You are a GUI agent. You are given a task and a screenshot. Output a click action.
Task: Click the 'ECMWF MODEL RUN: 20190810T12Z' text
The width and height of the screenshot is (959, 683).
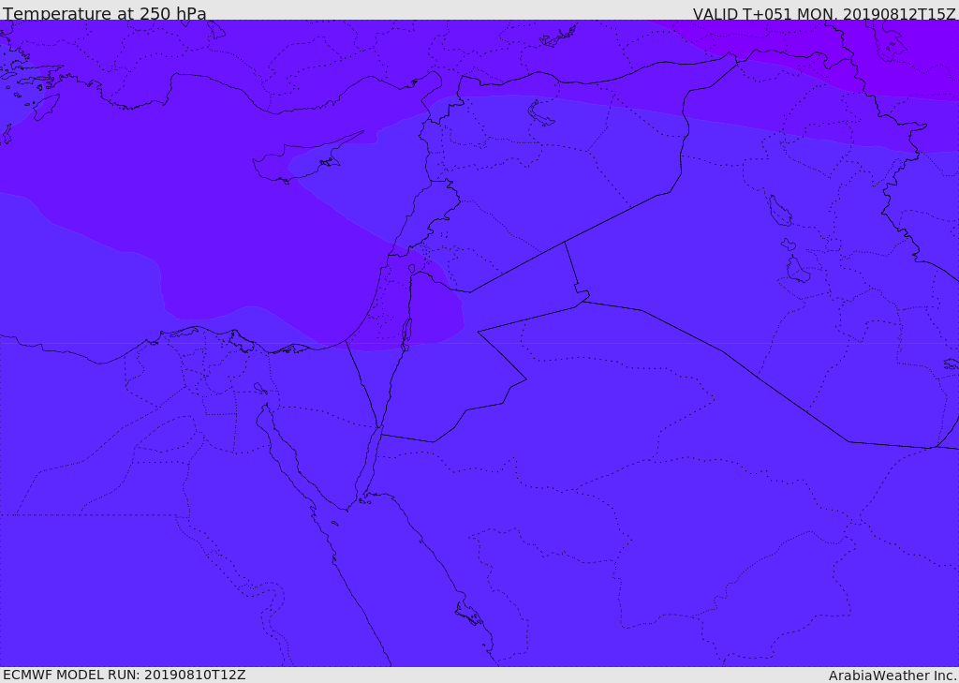tap(125, 675)
